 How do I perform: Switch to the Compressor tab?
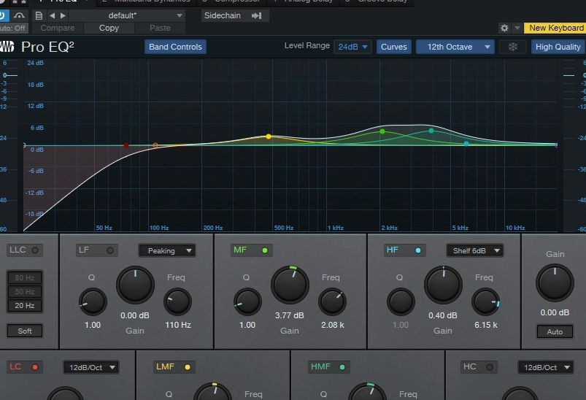tap(232, 1)
